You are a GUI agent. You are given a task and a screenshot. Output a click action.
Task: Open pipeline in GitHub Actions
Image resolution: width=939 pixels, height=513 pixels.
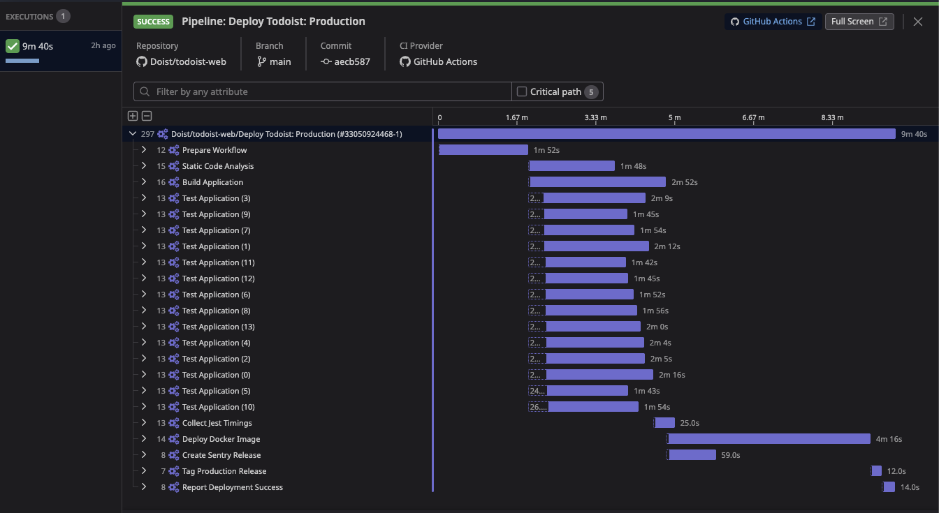point(773,22)
